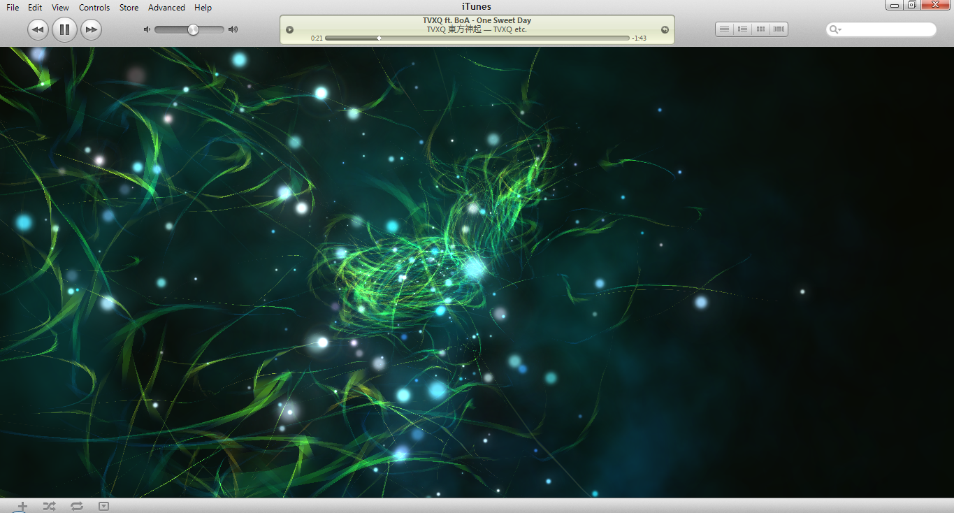Pause One Sweet Day playback

64,29
